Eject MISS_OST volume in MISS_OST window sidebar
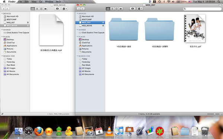 (103, 23)
